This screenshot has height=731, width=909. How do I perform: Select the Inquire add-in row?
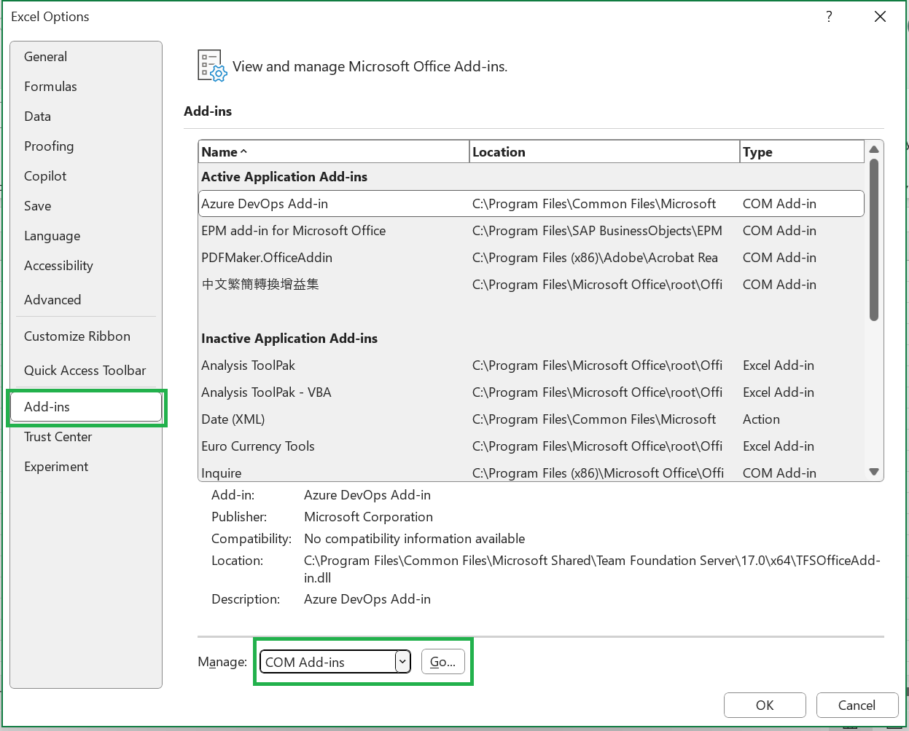point(531,473)
